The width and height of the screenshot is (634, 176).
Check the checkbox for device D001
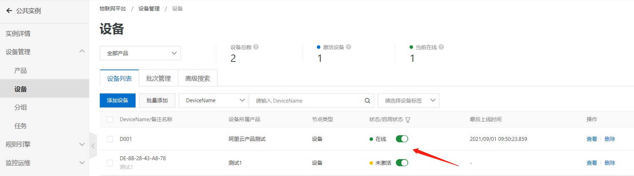(110, 139)
